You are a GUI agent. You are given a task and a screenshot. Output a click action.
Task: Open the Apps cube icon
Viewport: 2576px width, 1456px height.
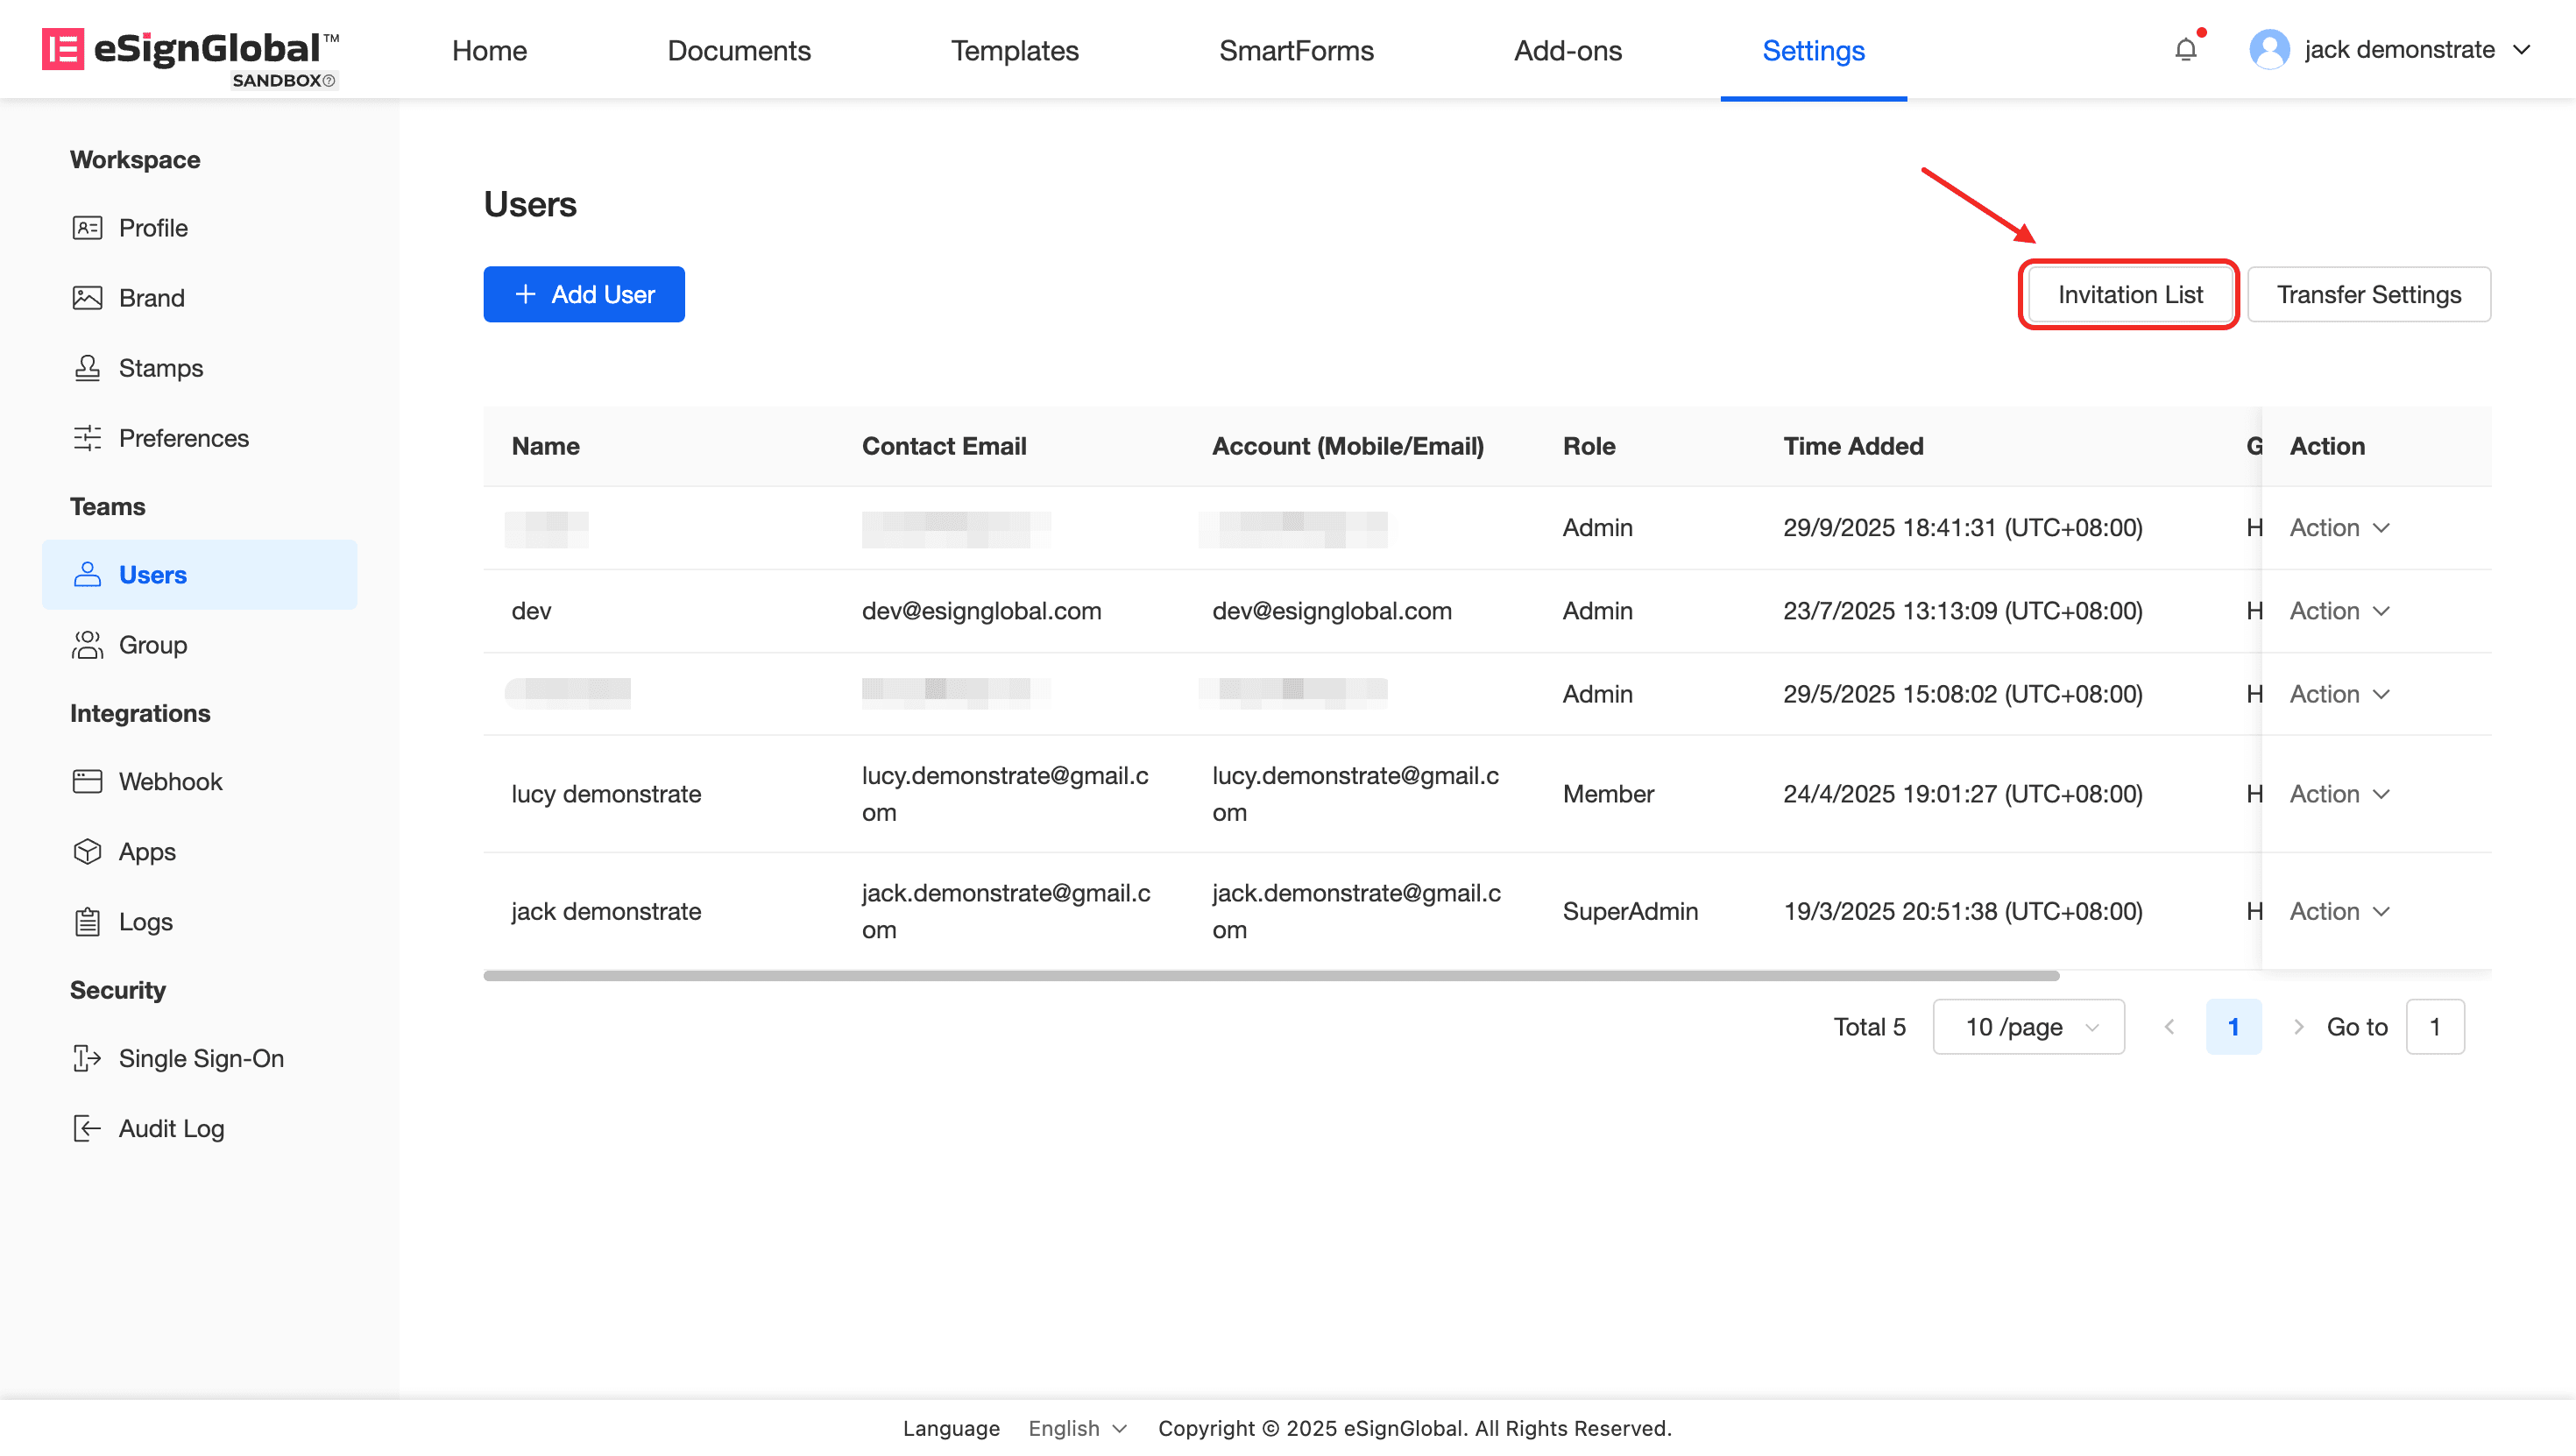coord(87,851)
